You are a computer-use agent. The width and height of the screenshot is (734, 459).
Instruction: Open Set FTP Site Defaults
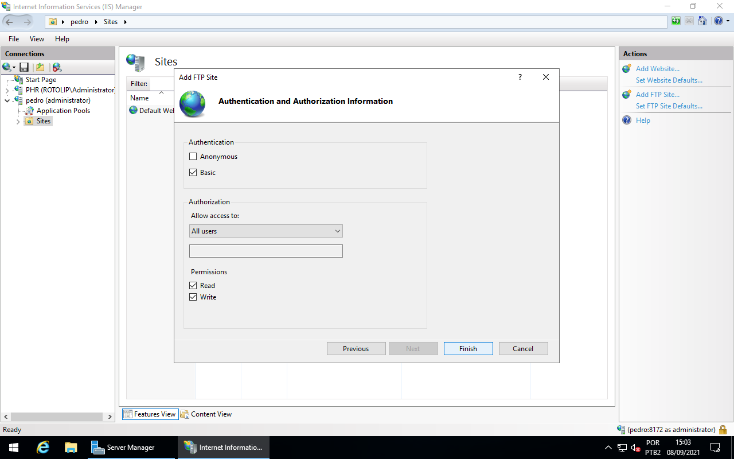point(669,106)
